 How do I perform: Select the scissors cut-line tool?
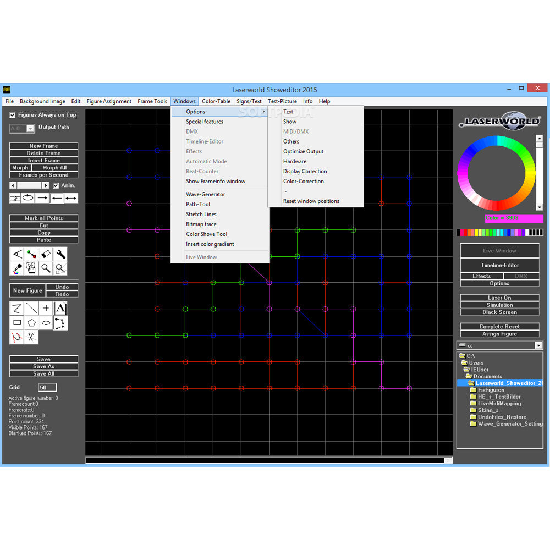point(31,337)
